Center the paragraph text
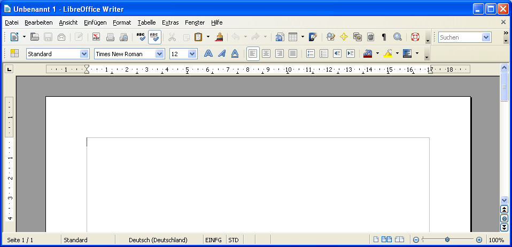 point(266,53)
